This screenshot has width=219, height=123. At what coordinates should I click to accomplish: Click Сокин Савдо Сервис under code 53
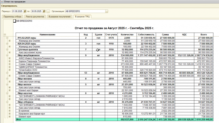[30, 76]
